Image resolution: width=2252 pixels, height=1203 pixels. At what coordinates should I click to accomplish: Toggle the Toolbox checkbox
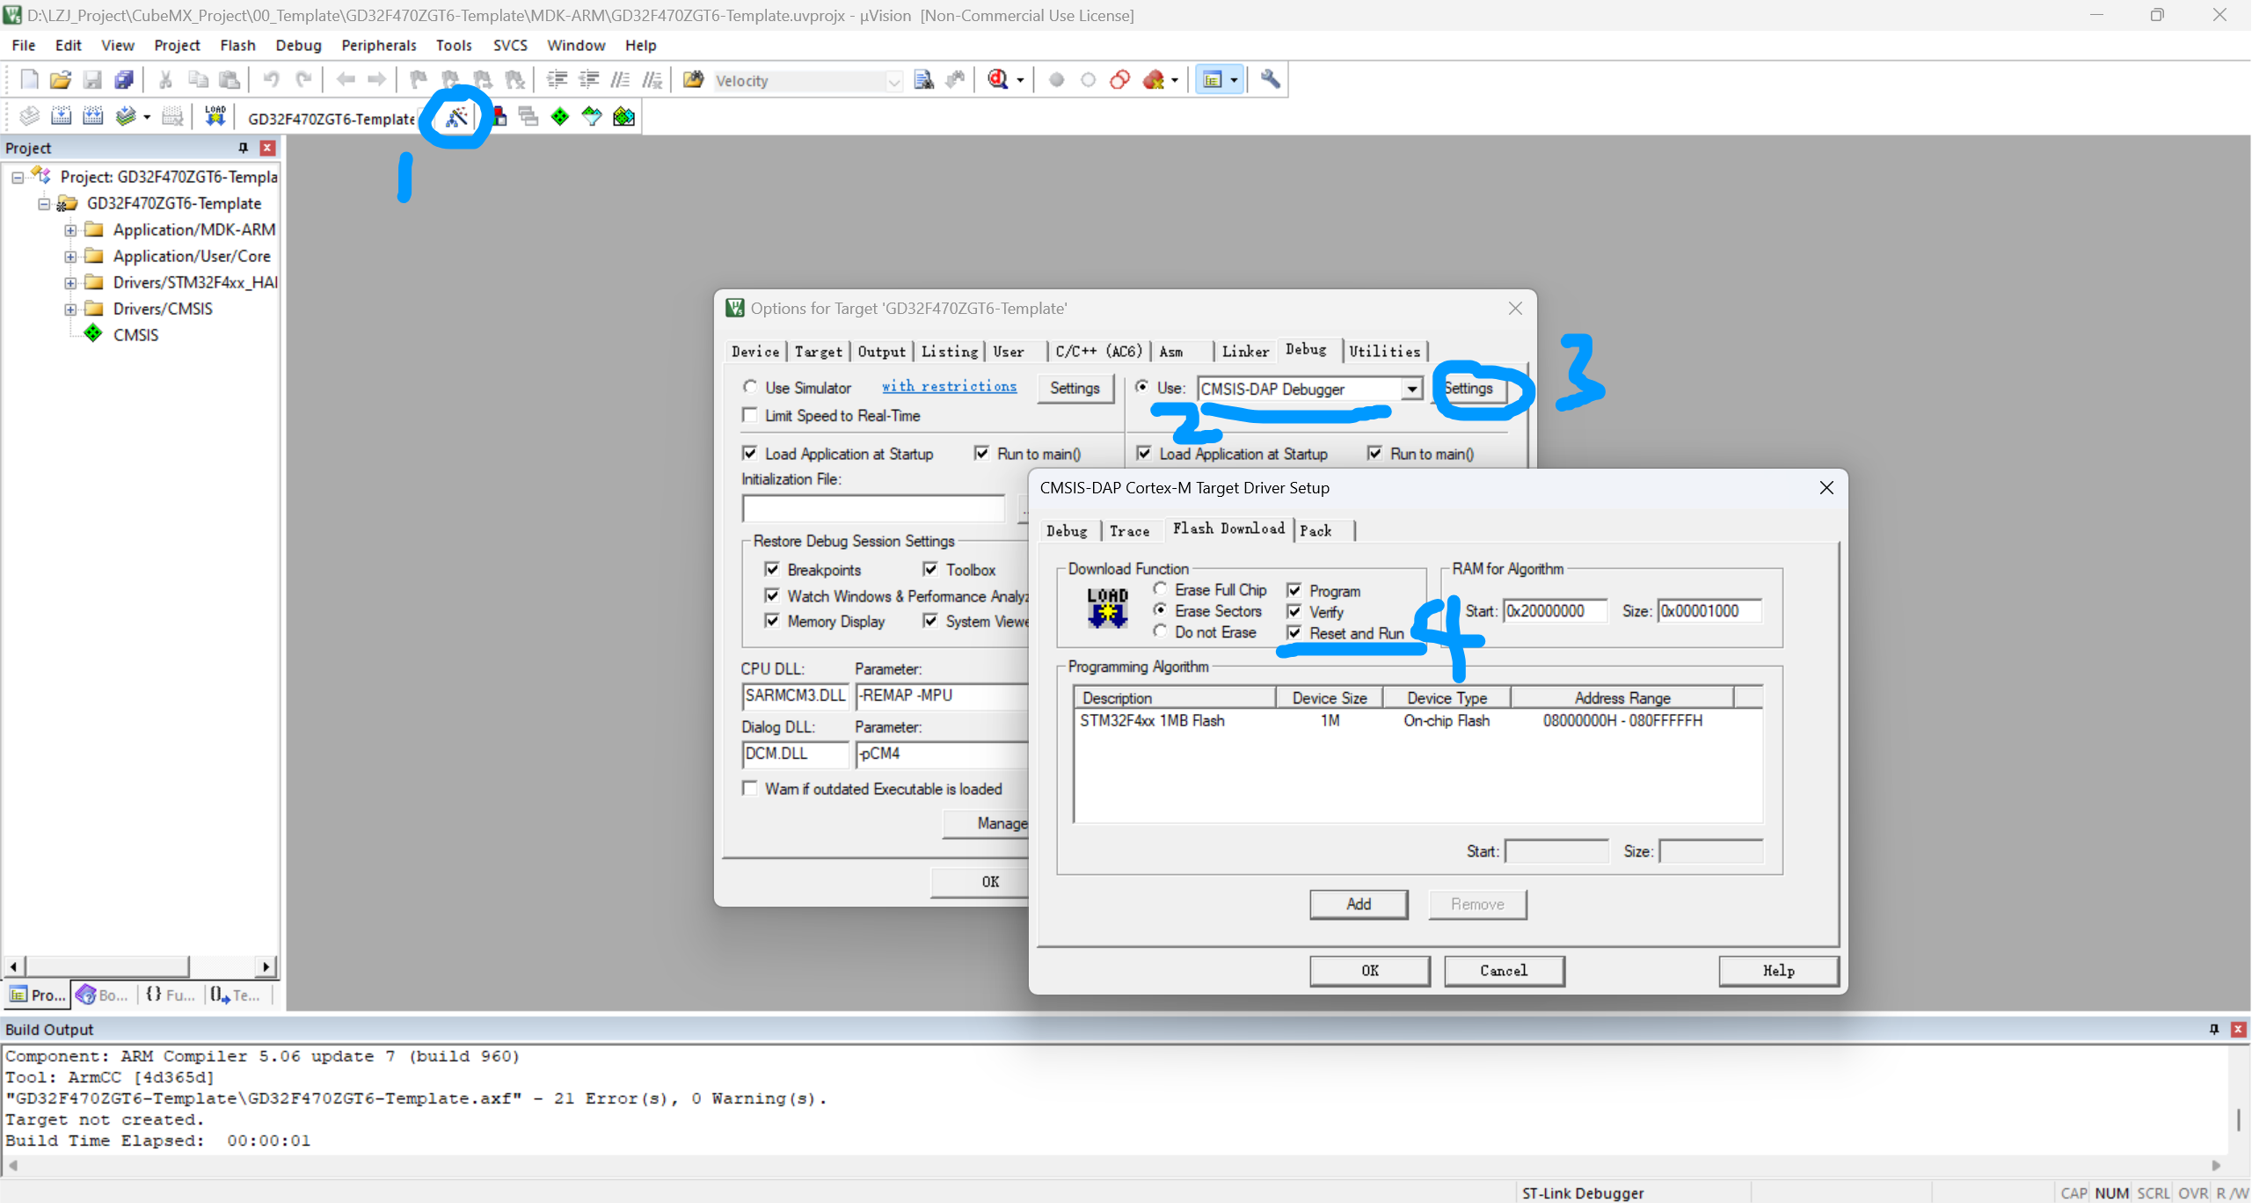click(930, 569)
